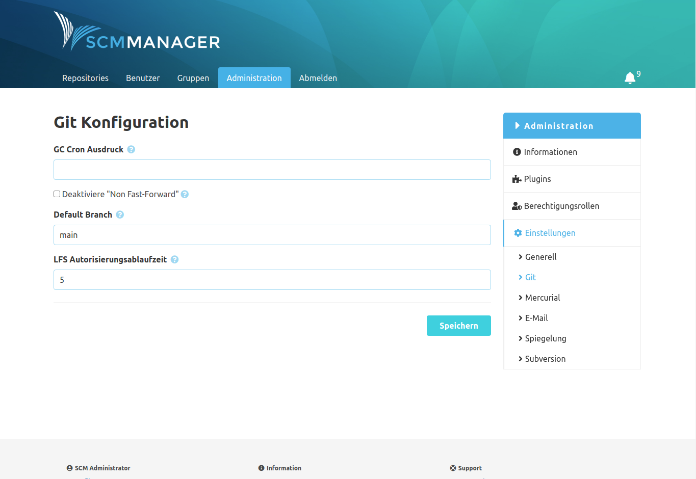Viewport: 696px width, 479px height.
Task: Open the LFS Autorisierungsablaufzeit help icon
Action: coord(174,259)
